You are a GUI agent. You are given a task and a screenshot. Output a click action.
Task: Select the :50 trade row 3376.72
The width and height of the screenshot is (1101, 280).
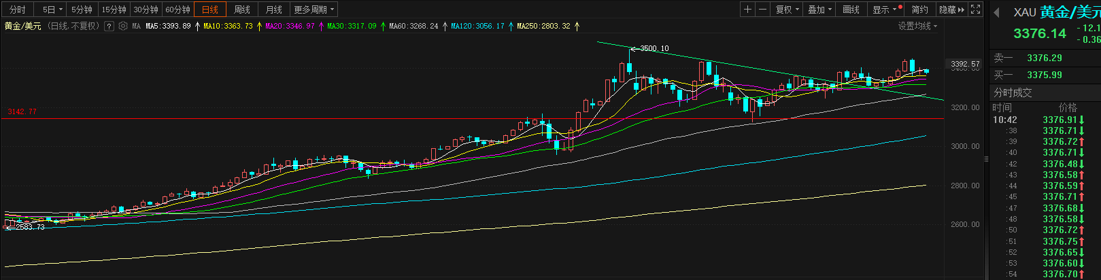(x=1046, y=230)
